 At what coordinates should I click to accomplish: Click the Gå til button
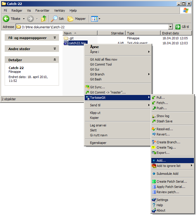pos(182,27)
